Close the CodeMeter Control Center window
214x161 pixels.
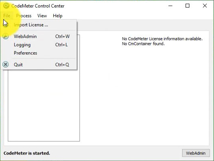tap(205, 6)
